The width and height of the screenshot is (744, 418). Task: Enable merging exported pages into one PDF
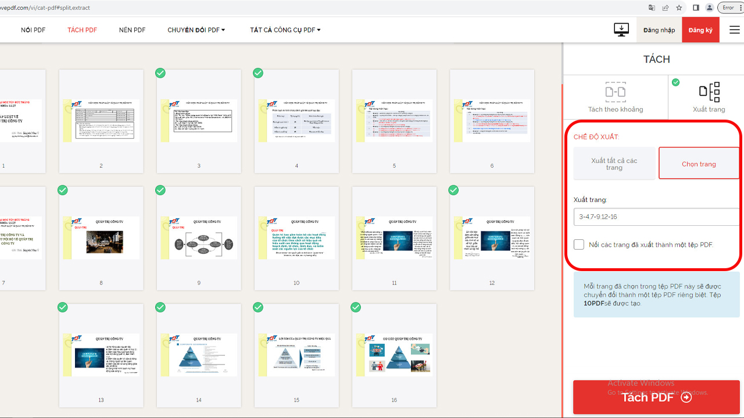pos(578,244)
